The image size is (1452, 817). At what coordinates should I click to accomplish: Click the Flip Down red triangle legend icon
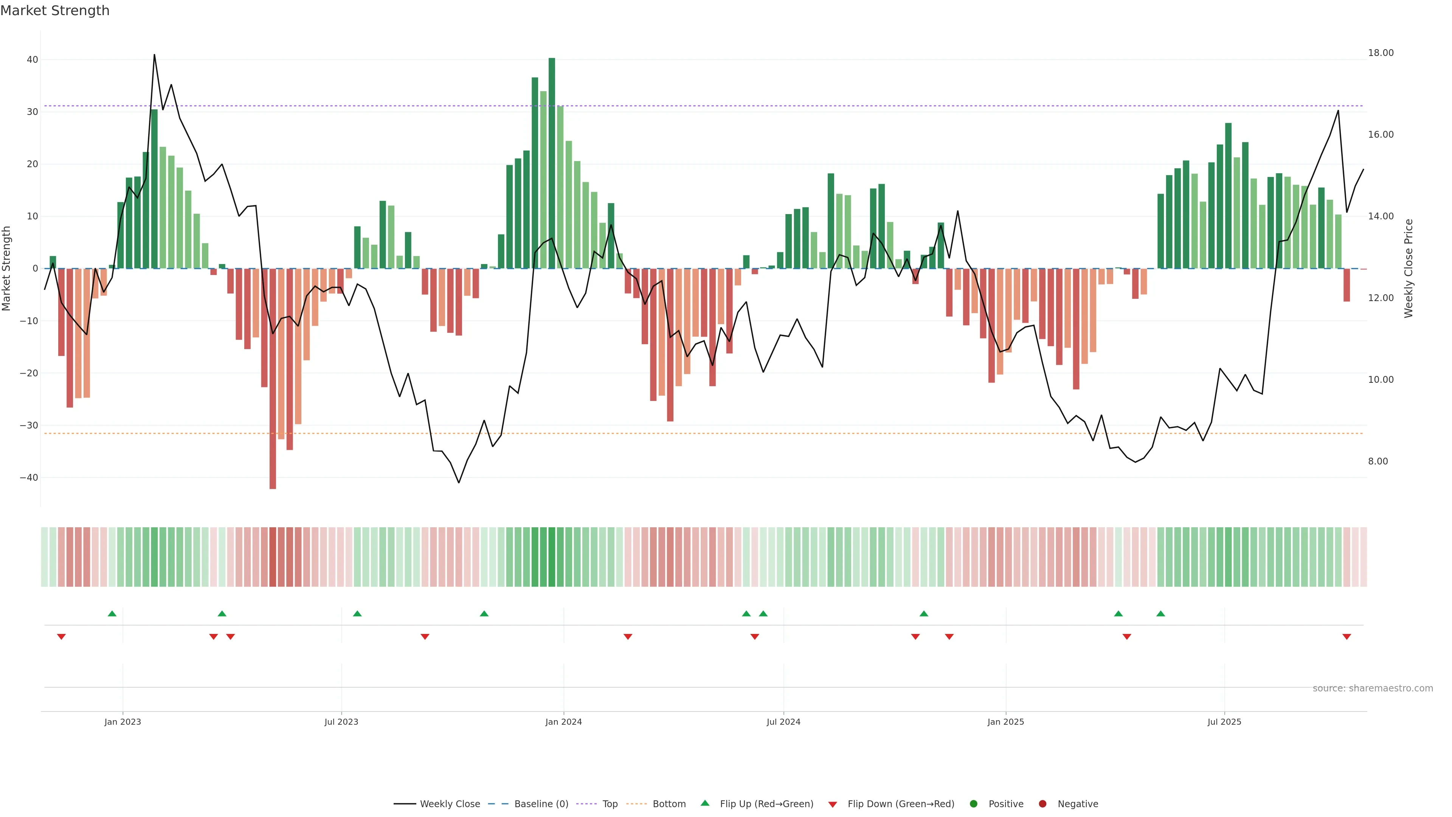pyautogui.click(x=833, y=804)
